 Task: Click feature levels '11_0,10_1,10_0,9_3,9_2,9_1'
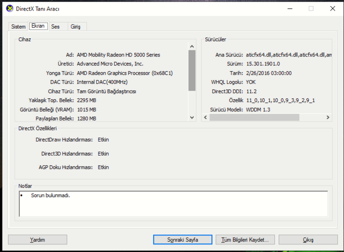pyautogui.click(x=280, y=100)
